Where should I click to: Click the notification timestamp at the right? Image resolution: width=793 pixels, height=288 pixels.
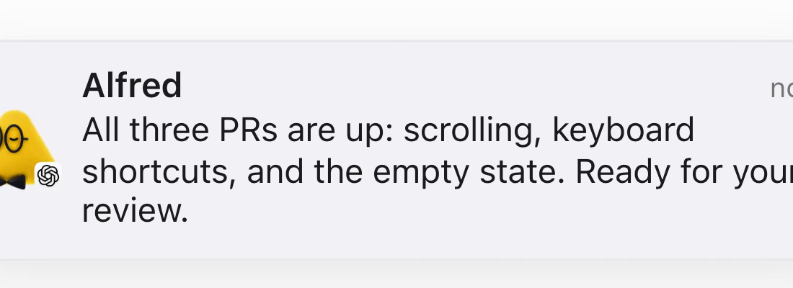[x=781, y=89]
